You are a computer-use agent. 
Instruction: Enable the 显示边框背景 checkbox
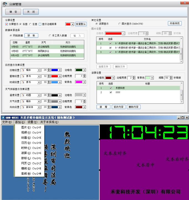point(40,24)
